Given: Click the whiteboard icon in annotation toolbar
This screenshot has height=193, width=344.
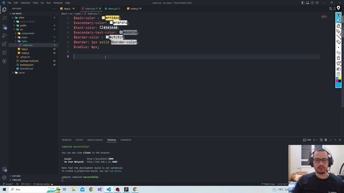Looking at the screenshot, I should 339,63.
